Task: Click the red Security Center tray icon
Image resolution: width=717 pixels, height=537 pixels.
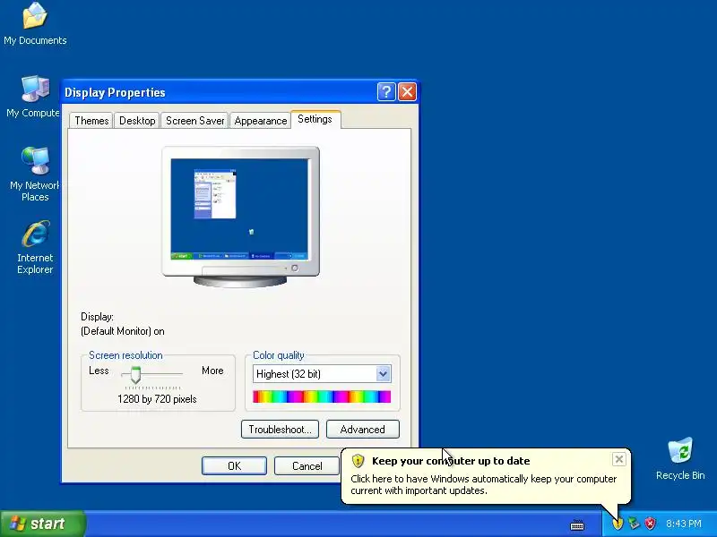Action: 650,524
